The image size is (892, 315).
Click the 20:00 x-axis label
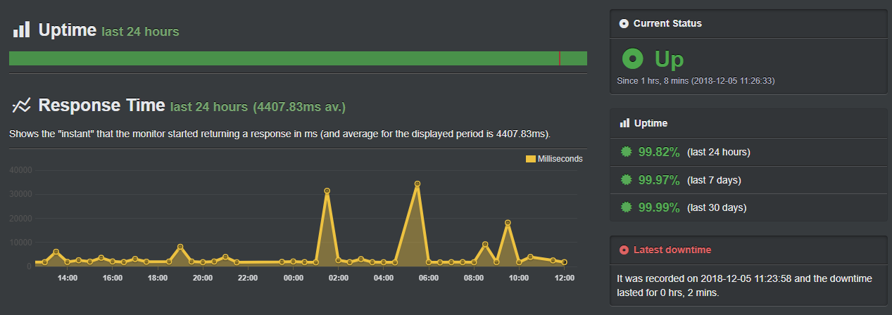pos(203,278)
